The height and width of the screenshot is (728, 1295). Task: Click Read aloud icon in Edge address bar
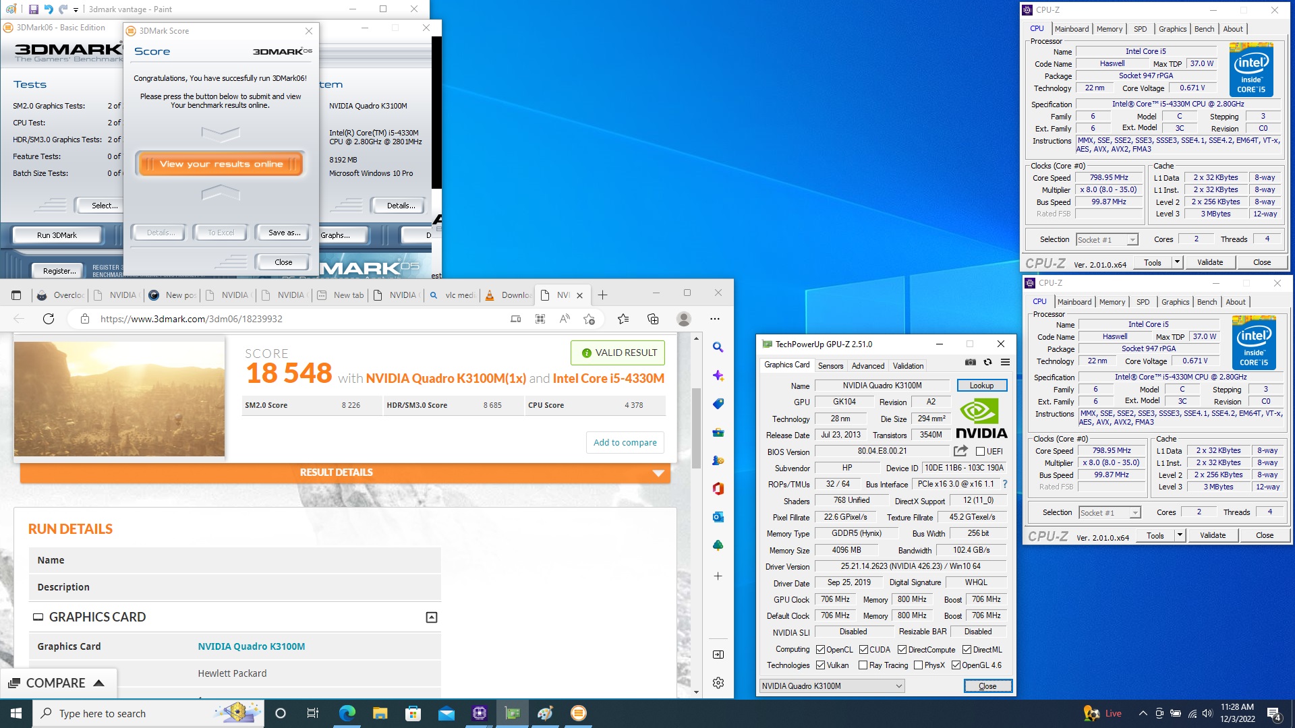tap(565, 319)
